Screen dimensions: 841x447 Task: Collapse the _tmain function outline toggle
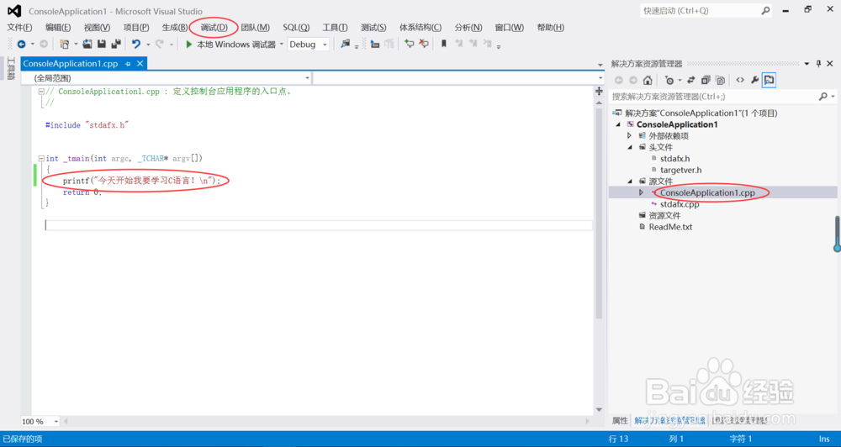(41, 159)
